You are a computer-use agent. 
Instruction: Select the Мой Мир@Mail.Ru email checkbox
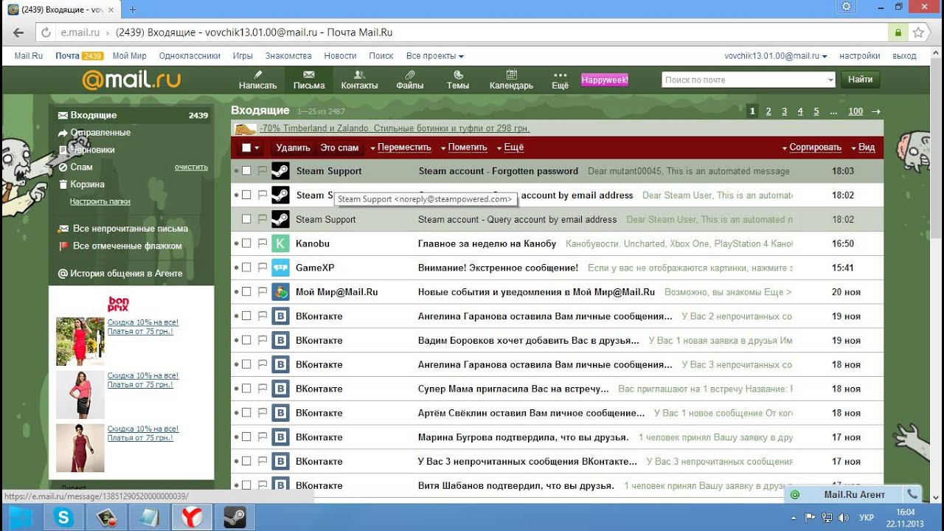pyautogui.click(x=246, y=292)
